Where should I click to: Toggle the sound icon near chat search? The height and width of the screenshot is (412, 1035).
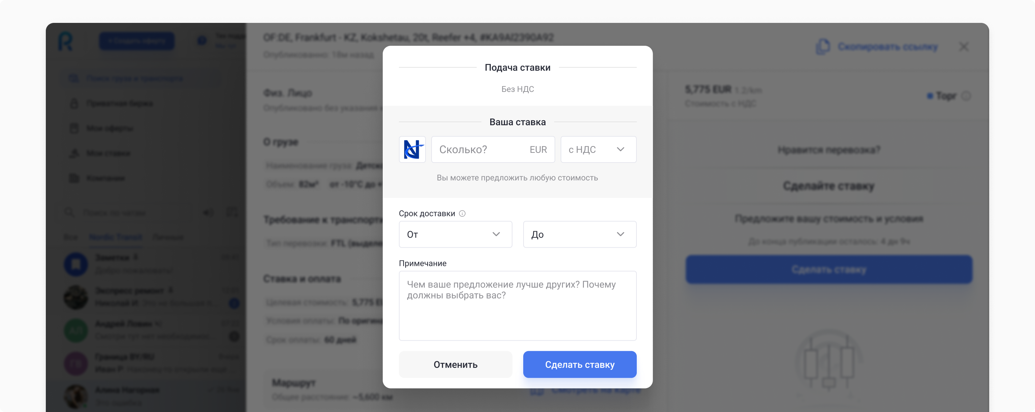pyautogui.click(x=208, y=212)
